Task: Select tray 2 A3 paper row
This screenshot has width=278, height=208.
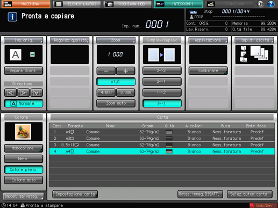Action: tap(162, 138)
